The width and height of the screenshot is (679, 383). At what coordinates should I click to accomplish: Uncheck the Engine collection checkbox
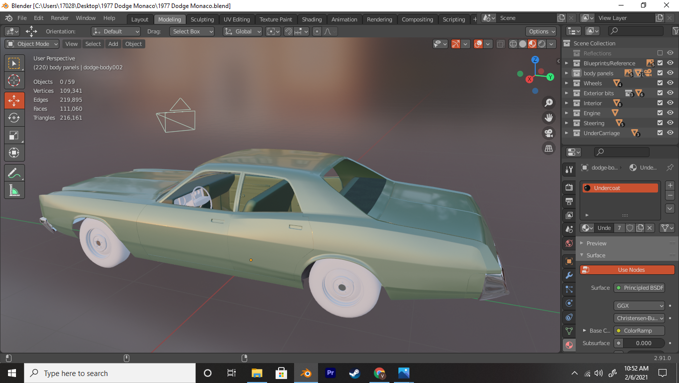tap(660, 113)
